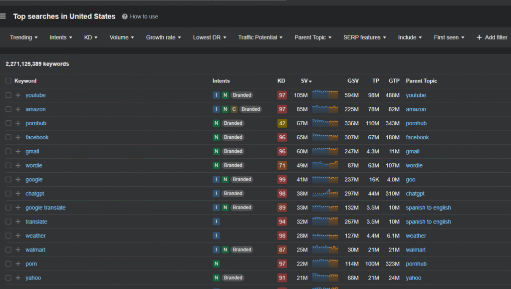The image size is (511, 289).
Task: Click the plus icon beside translate
Action: [x=18, y=222]
